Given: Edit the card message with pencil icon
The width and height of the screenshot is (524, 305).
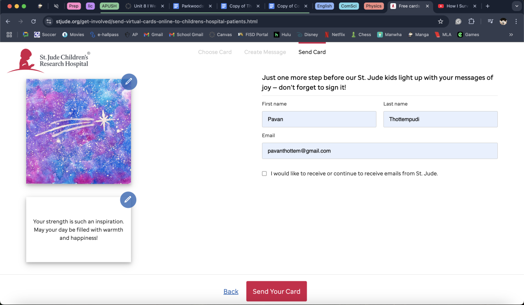Looking at the screenshot, I should pos(128,200).
